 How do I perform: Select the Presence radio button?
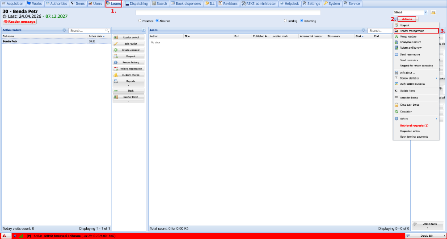[x=139, y=21]
